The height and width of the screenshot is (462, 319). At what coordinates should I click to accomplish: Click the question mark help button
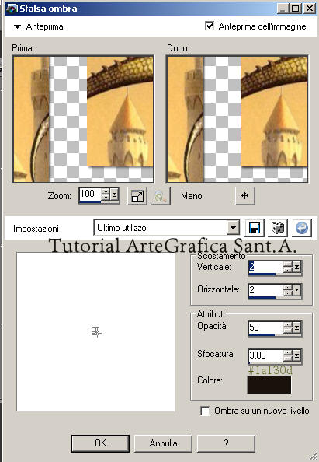[226, 443]
